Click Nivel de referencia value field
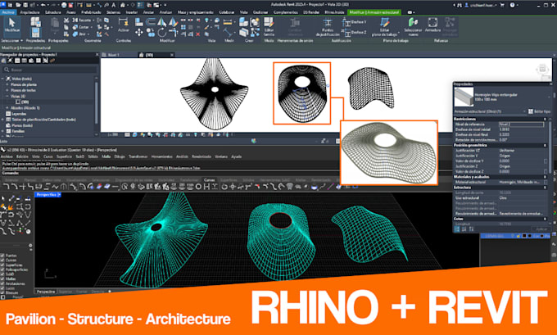 521,124
